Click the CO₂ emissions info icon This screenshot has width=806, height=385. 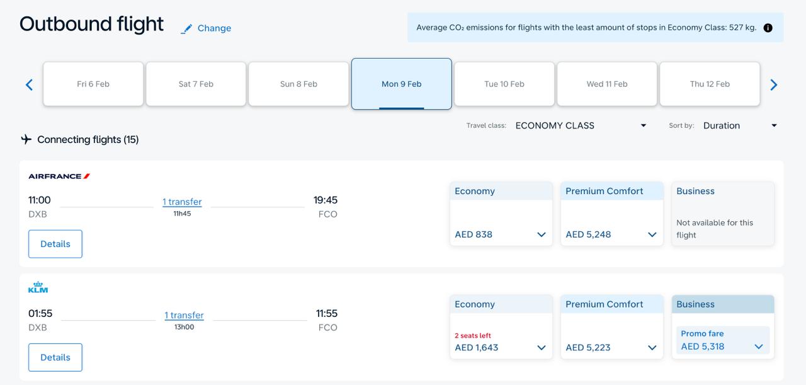(768, 28)
